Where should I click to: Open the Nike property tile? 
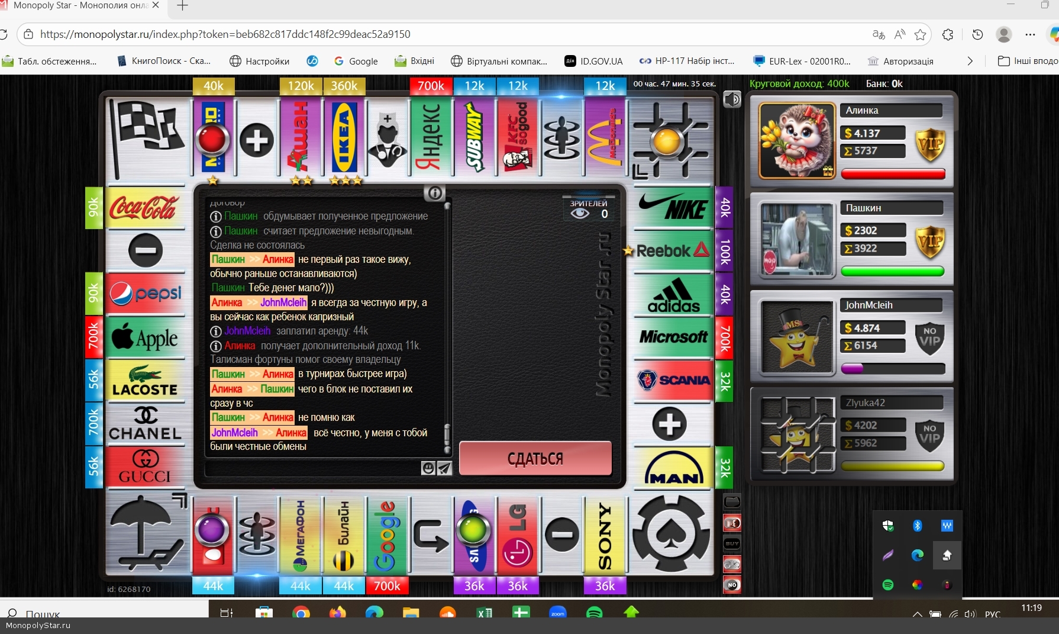coord(673,208)
